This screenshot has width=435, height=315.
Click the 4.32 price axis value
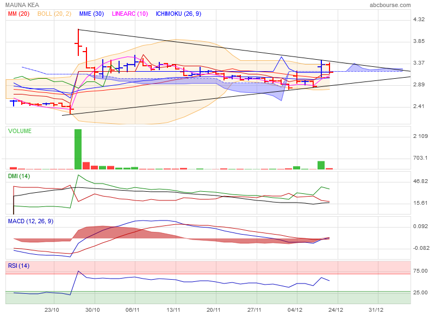pos(419,20)
